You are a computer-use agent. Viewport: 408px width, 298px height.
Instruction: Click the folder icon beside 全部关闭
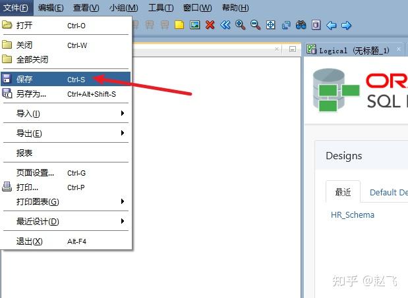click(7, 59)
